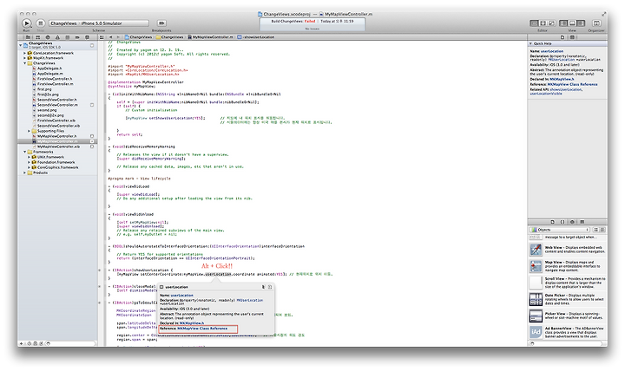The image size is (625, 371).
Task: Switch to Standard editor
Action: point(534,23)
